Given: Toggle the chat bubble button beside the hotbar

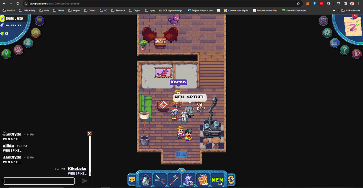Looking at the screenshot, I should [132, 180].
